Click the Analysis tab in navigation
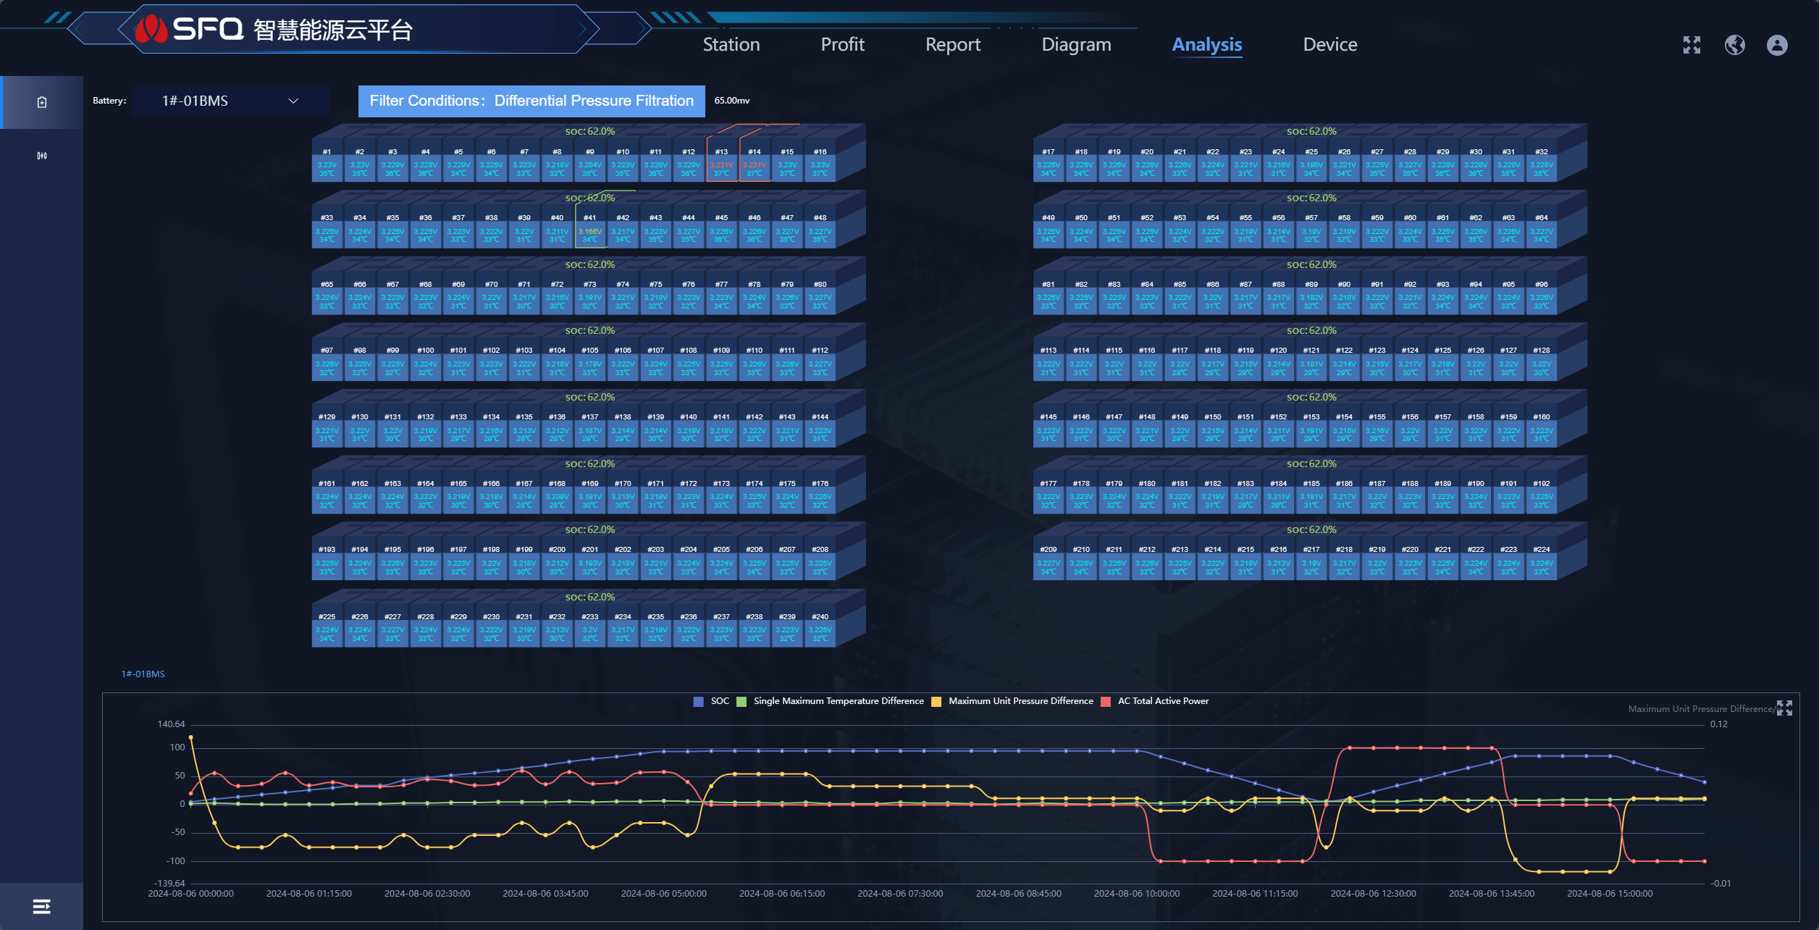The height and width of the screenshot is (930, 1819). click(1206, 44)
